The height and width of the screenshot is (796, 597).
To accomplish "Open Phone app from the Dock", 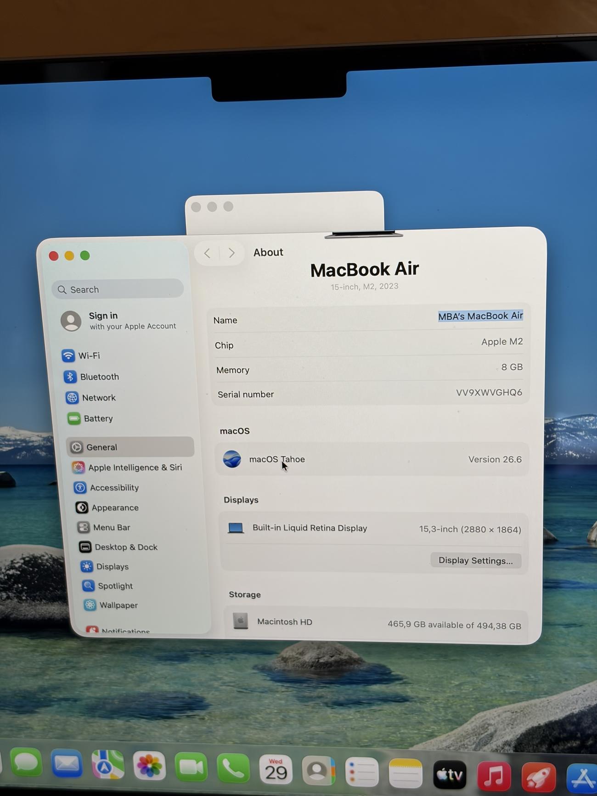I will (x=233, y=768).
